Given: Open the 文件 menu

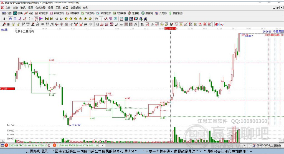Looking at the screenshot, I should pyautogui.click(x=8, y=8).
